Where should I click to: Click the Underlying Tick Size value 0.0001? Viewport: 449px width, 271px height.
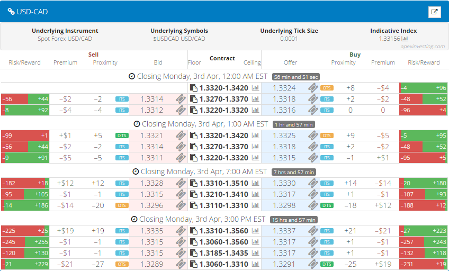289,39
